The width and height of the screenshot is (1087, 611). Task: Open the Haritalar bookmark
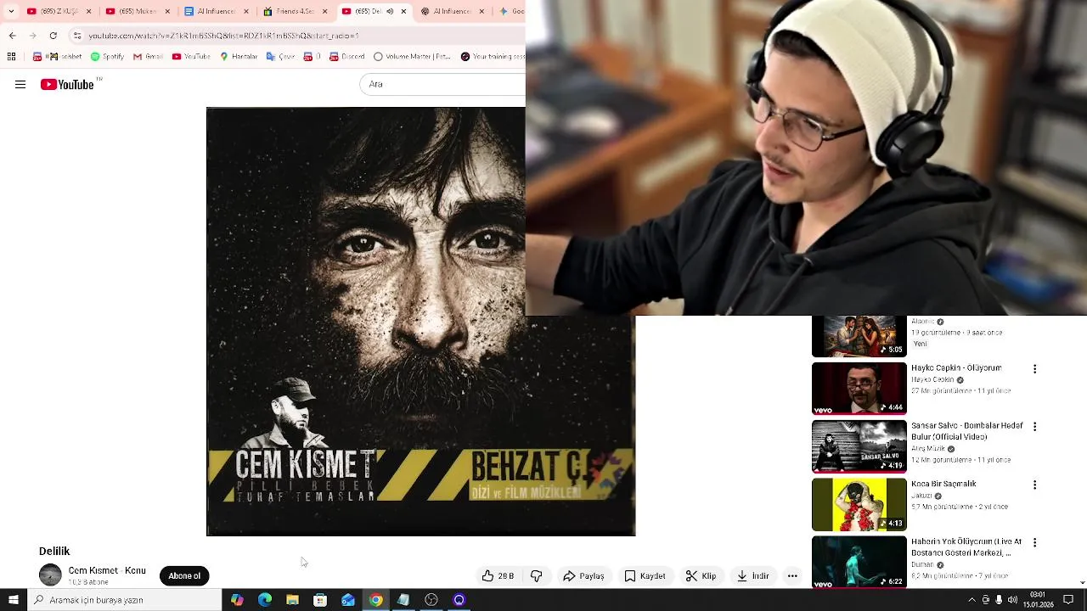click(239, 57)
